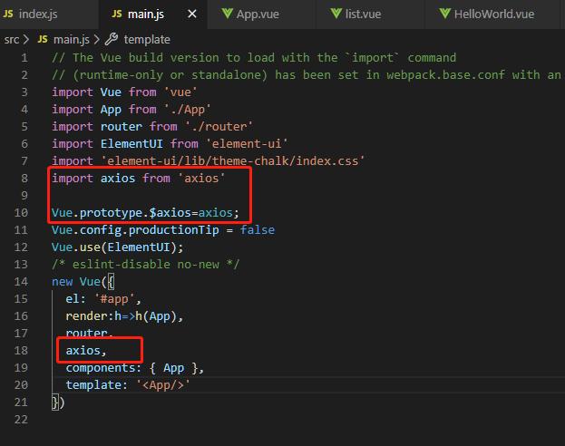Viewport: 565px width, 446px height.
Task: Place cursor on 'import axios from' line
Action: (x=138, y=179)
